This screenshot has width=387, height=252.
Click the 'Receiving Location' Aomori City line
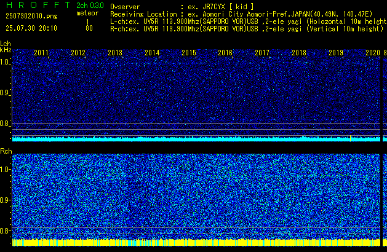click(241, 14)
